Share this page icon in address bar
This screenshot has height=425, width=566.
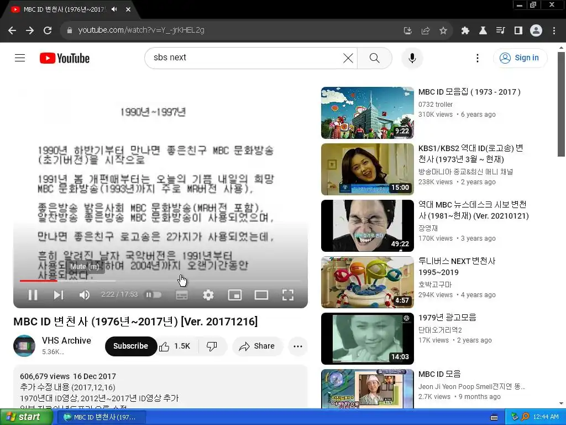426,31
